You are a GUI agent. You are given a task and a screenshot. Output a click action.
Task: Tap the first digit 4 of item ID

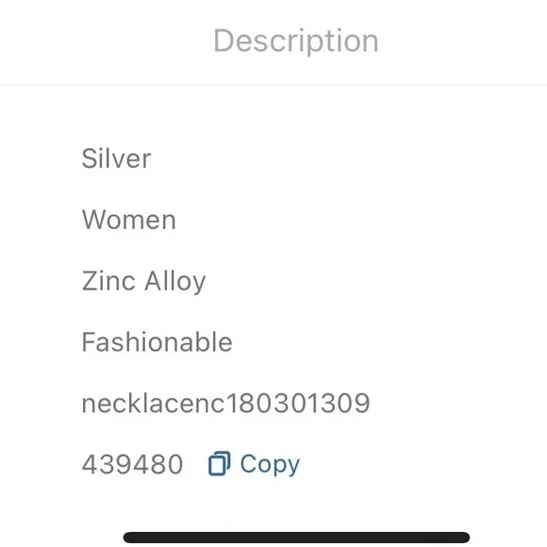(x=90, y=464)
